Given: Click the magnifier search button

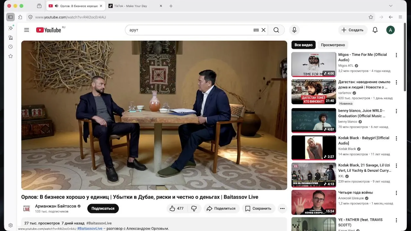Looking at the screenshot, I should 276,30.
